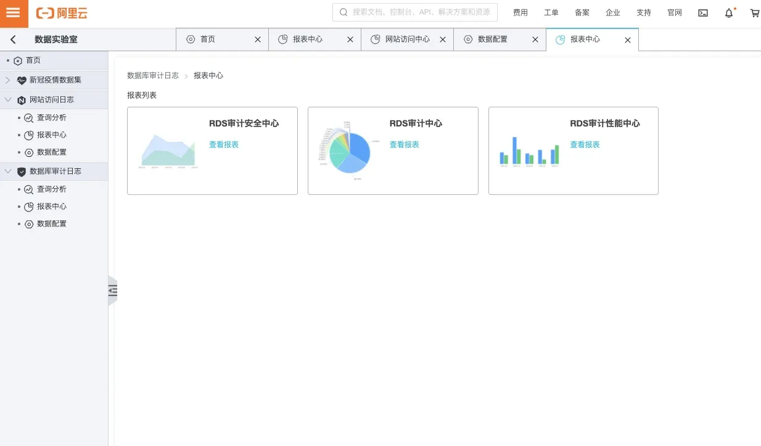Click the RDS审计性能中心 card title
The height and width of the screenshot is (446, 761).
605,123
